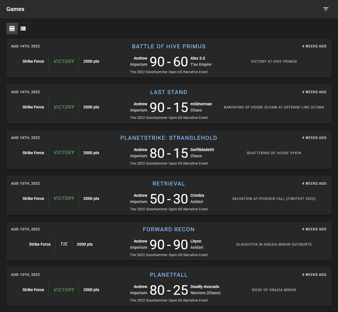Viewport: 338px width, 312px height.
Task: Open Planetstrike: Stranglehold game title
Action: point(169,138)
